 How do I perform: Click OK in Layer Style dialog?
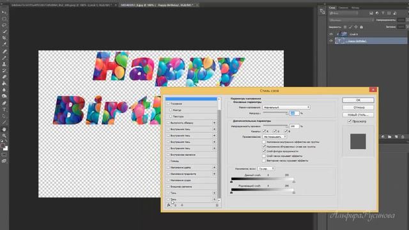click(358, 100)
